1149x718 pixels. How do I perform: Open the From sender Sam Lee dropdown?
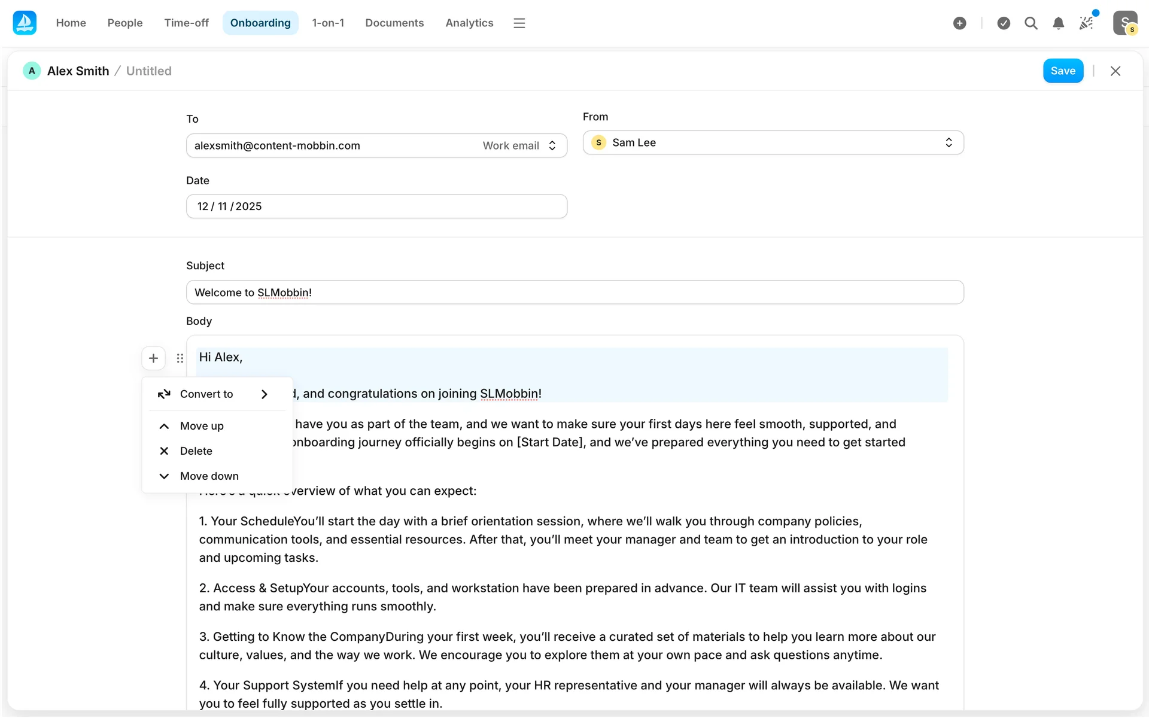coord(773,142)
